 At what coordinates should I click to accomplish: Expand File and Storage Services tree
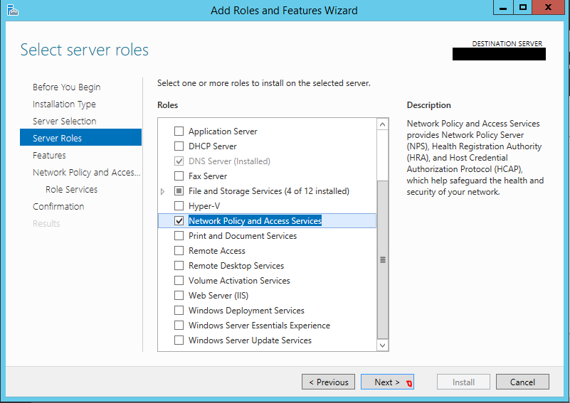point(162,191)
